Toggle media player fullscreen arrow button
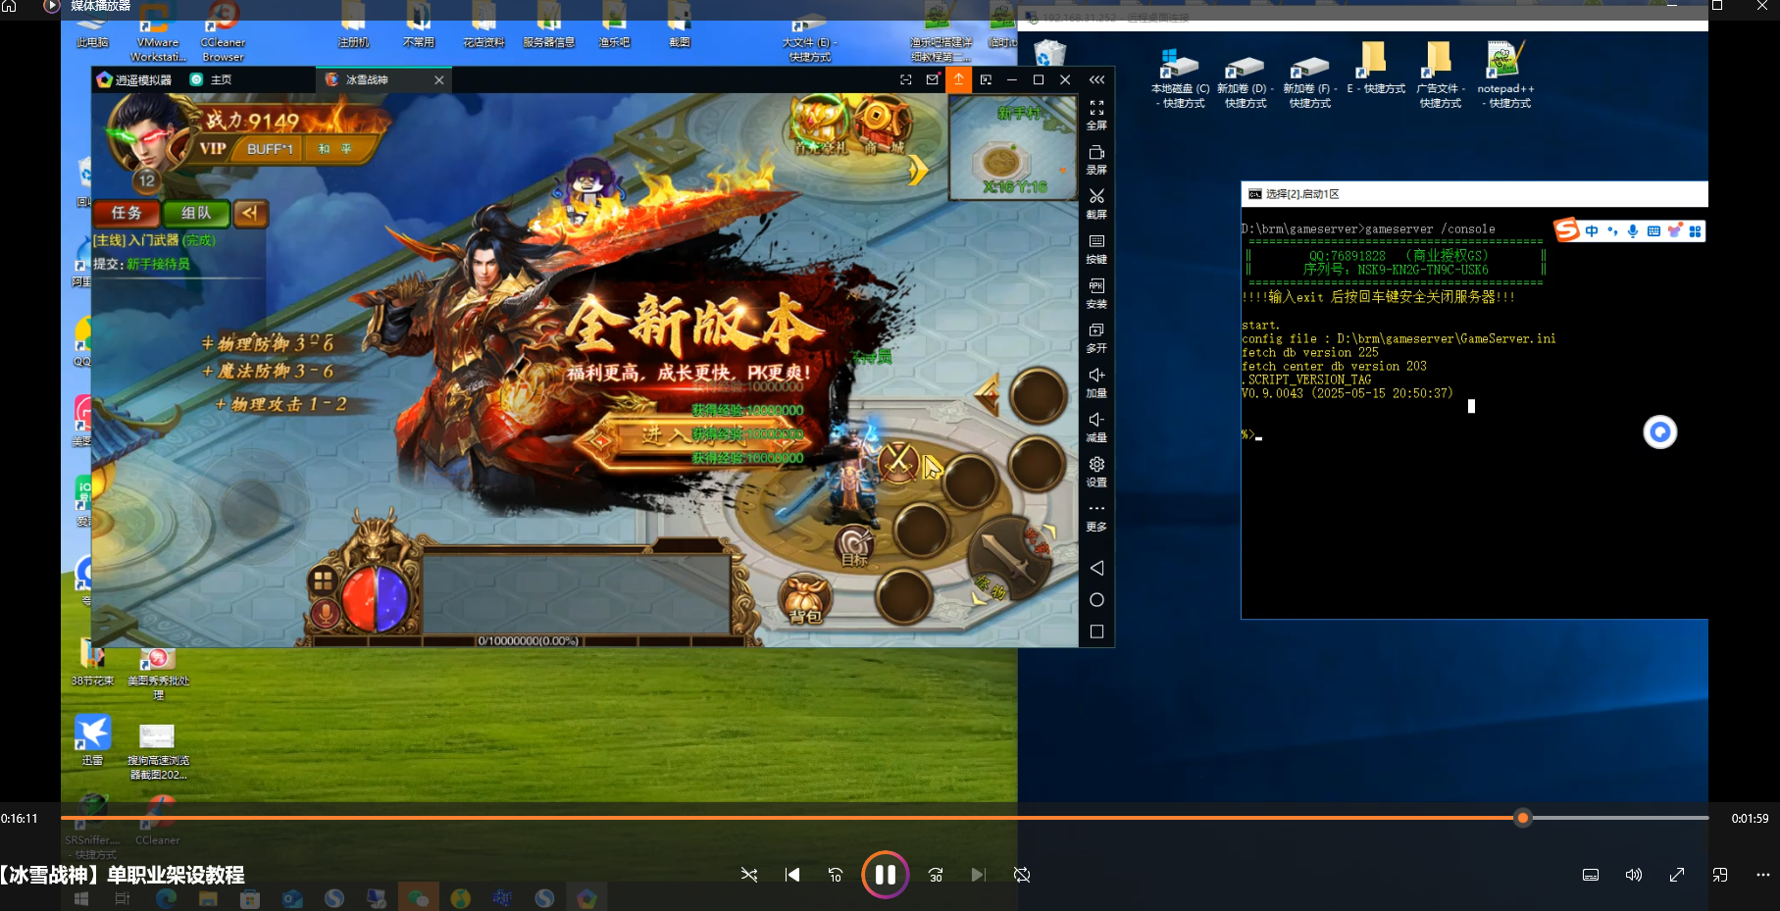Viewport: 1780px width, 911px height. pos(1677,875)
